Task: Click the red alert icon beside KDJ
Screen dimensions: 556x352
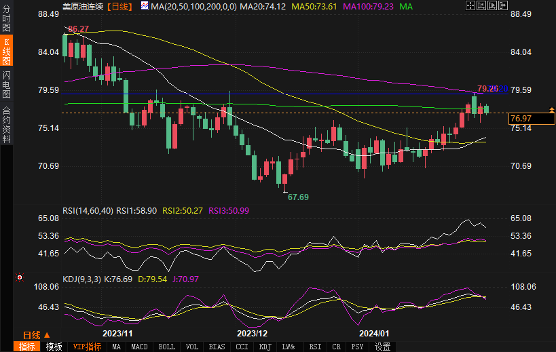Action: coord(19,277)
